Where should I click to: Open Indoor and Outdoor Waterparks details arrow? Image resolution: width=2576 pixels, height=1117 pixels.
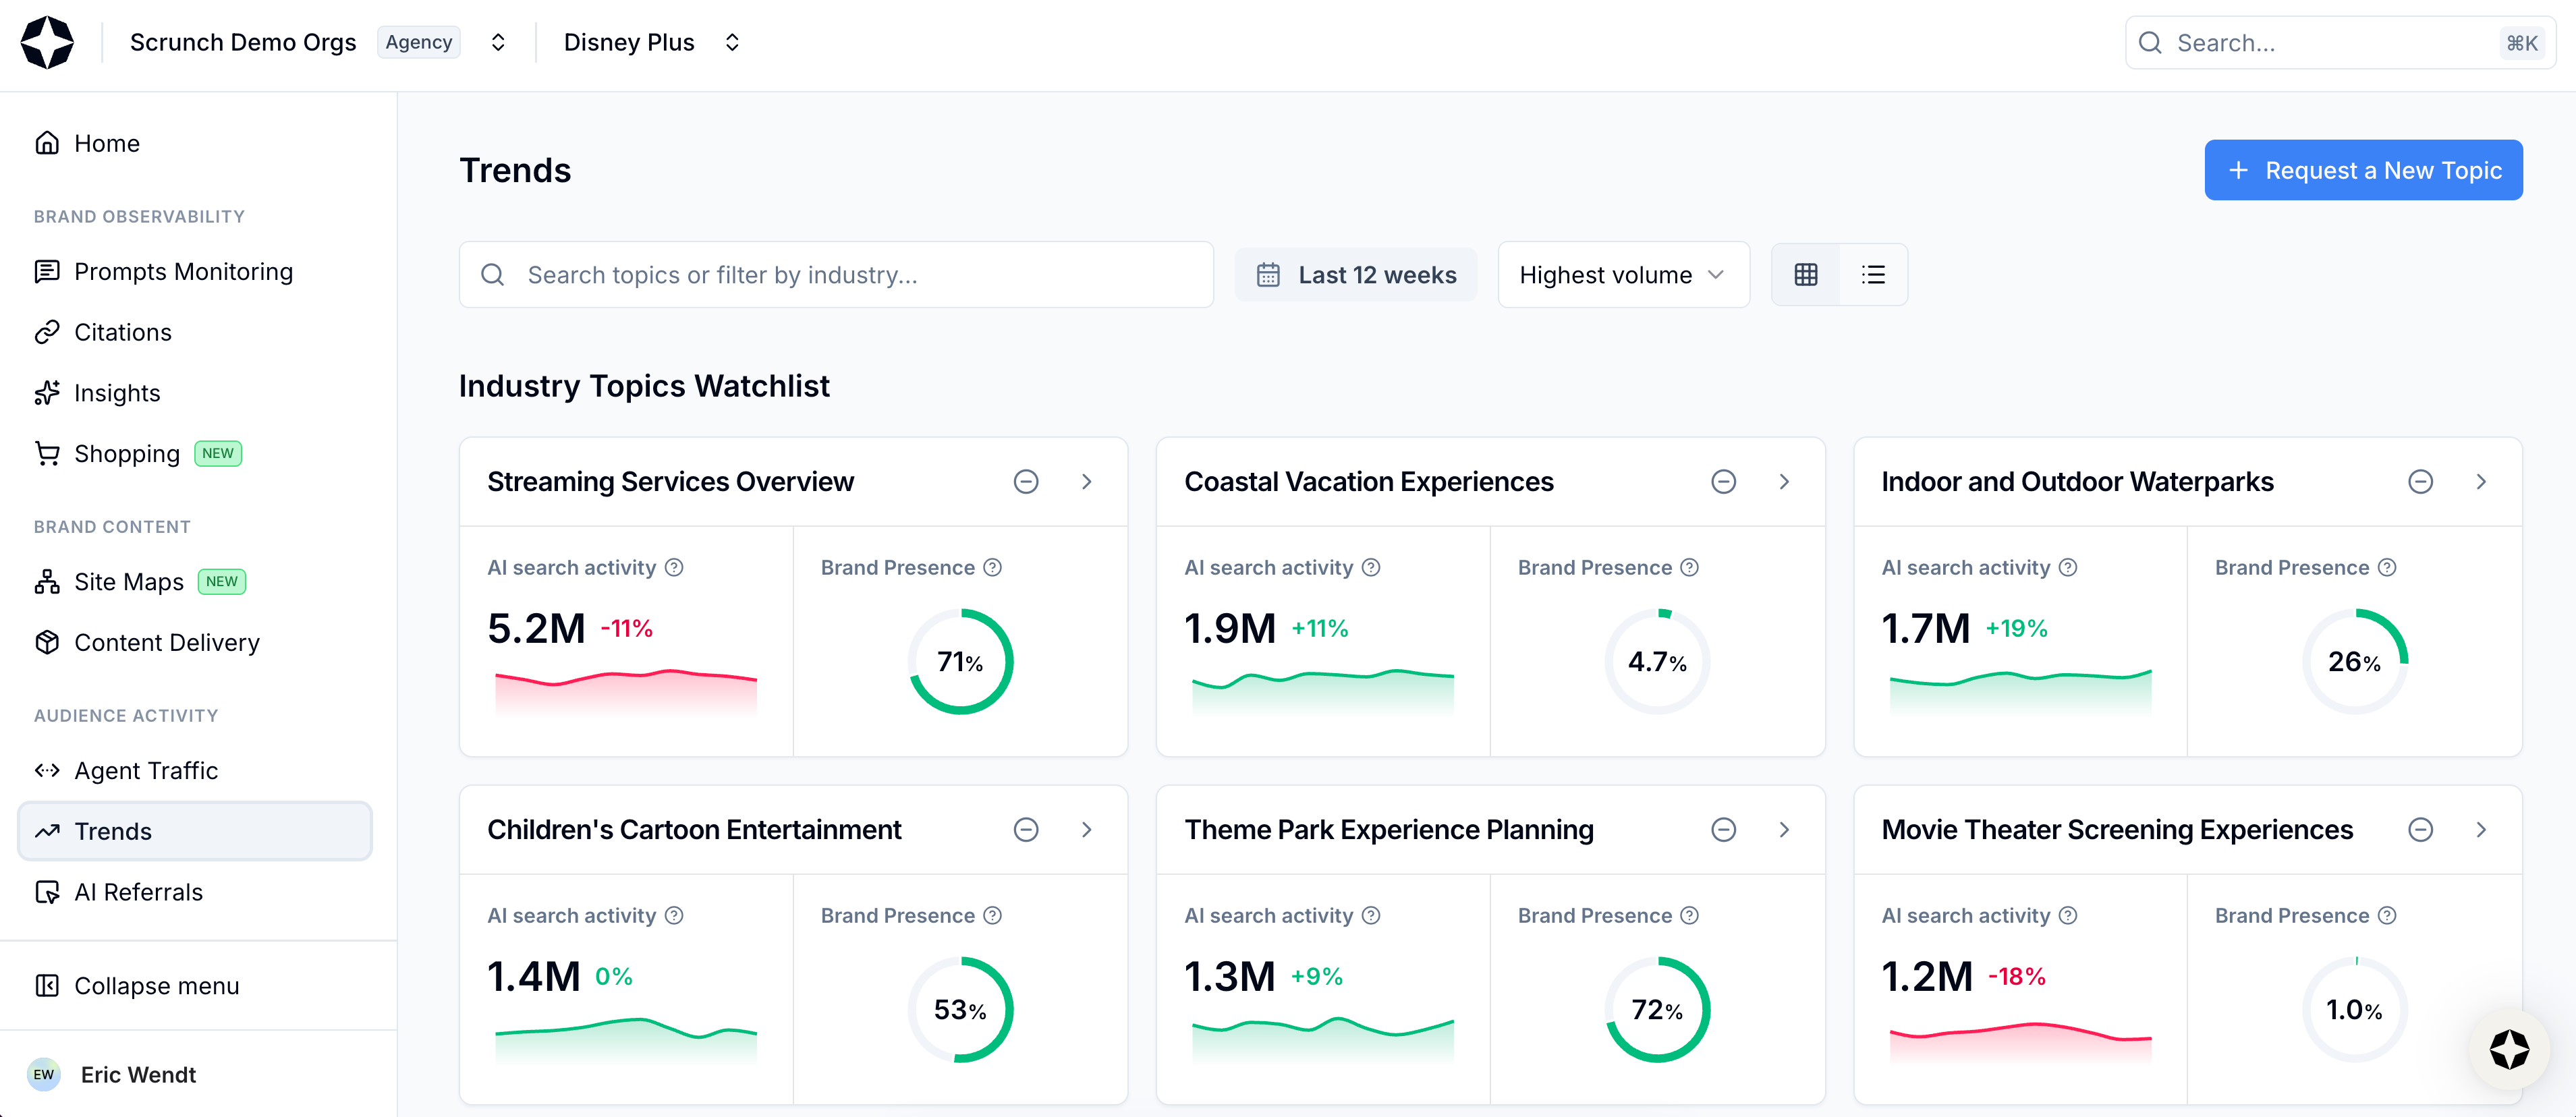tap(2480, 482)
